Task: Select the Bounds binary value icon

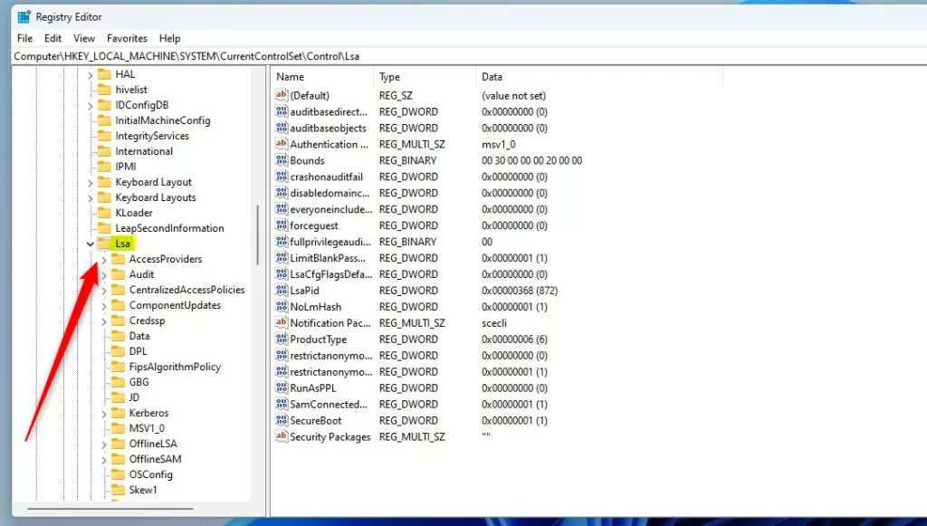Action: tap(282, 159)
